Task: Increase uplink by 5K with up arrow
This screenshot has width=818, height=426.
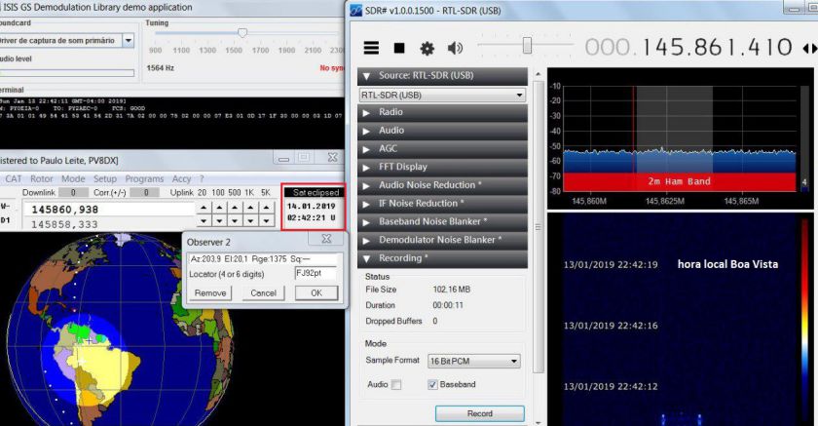Action: point(267,208)
